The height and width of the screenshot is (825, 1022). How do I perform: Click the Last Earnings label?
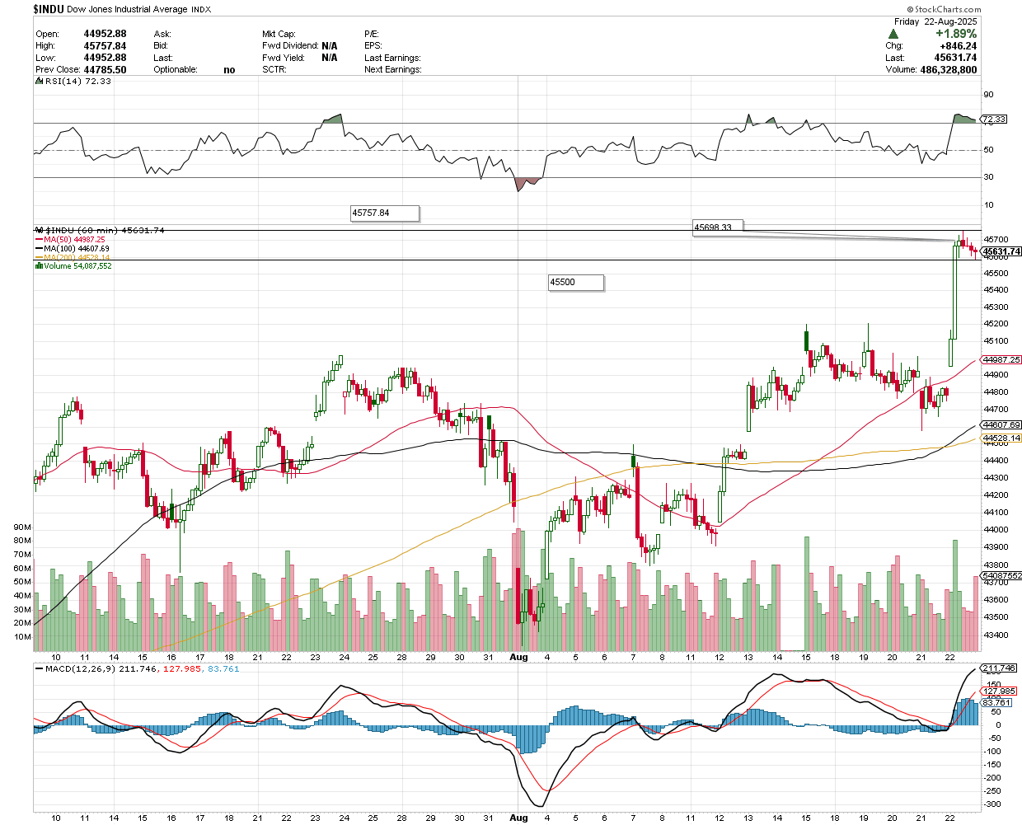pyautogui.click(x=392, y=59)
